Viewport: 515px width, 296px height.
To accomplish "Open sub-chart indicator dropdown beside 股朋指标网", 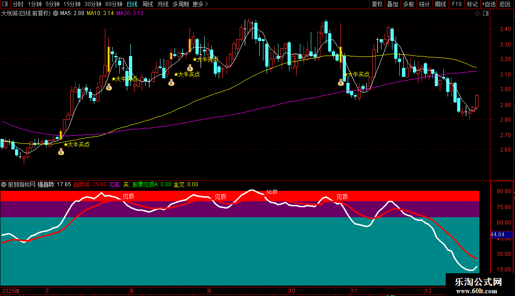I will point(4,184).
